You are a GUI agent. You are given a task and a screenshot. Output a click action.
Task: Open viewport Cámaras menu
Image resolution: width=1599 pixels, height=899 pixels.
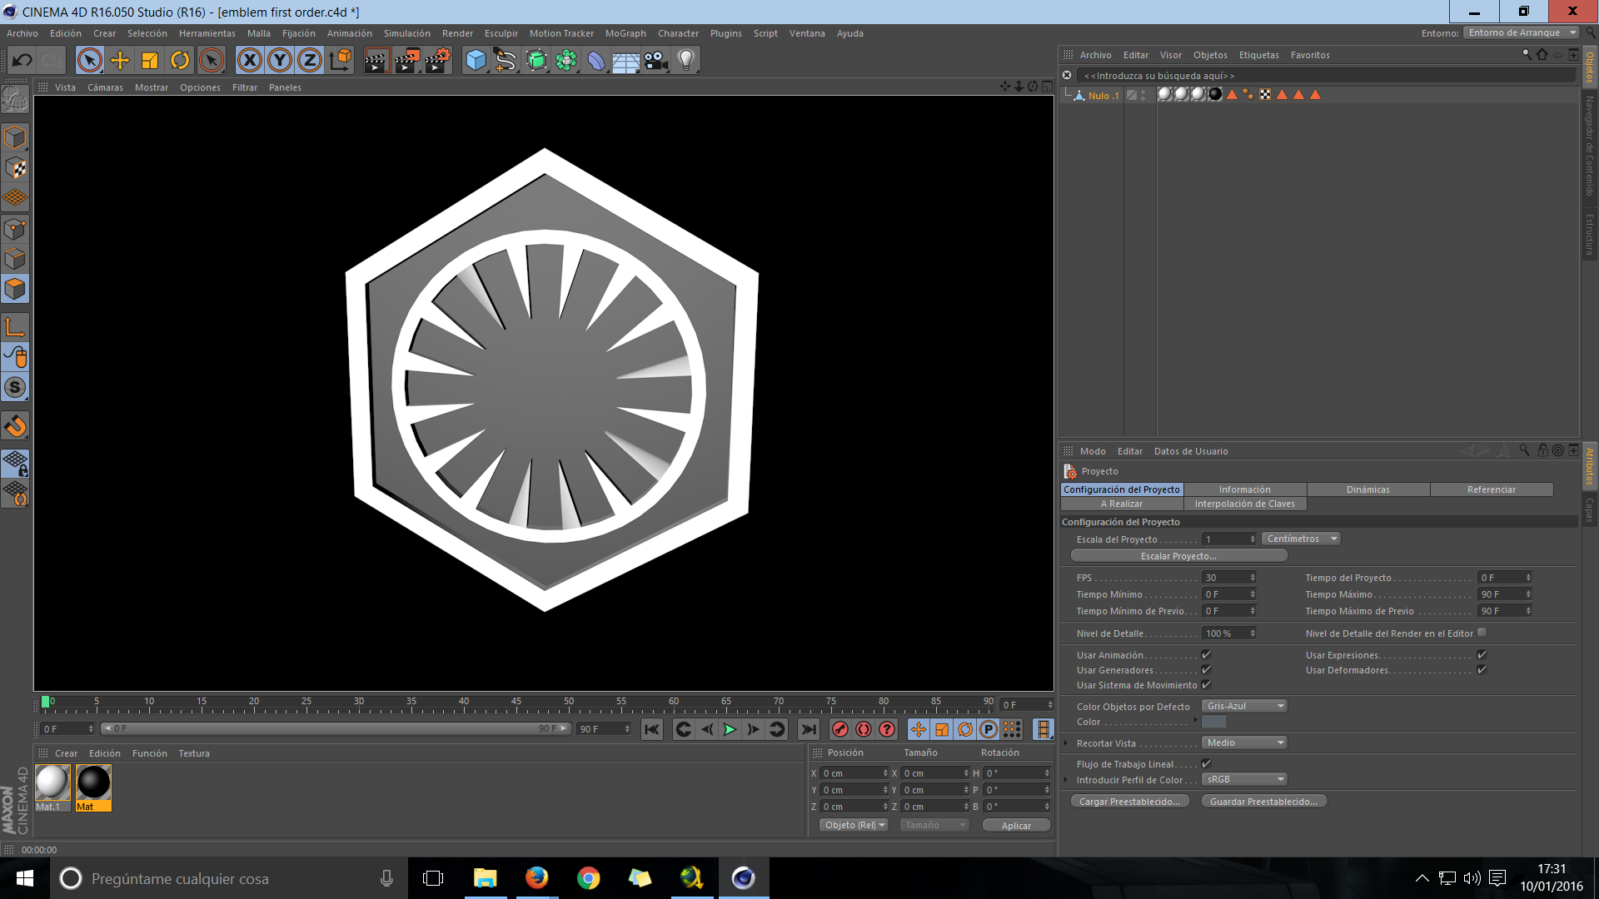click(x=105, y=87)
